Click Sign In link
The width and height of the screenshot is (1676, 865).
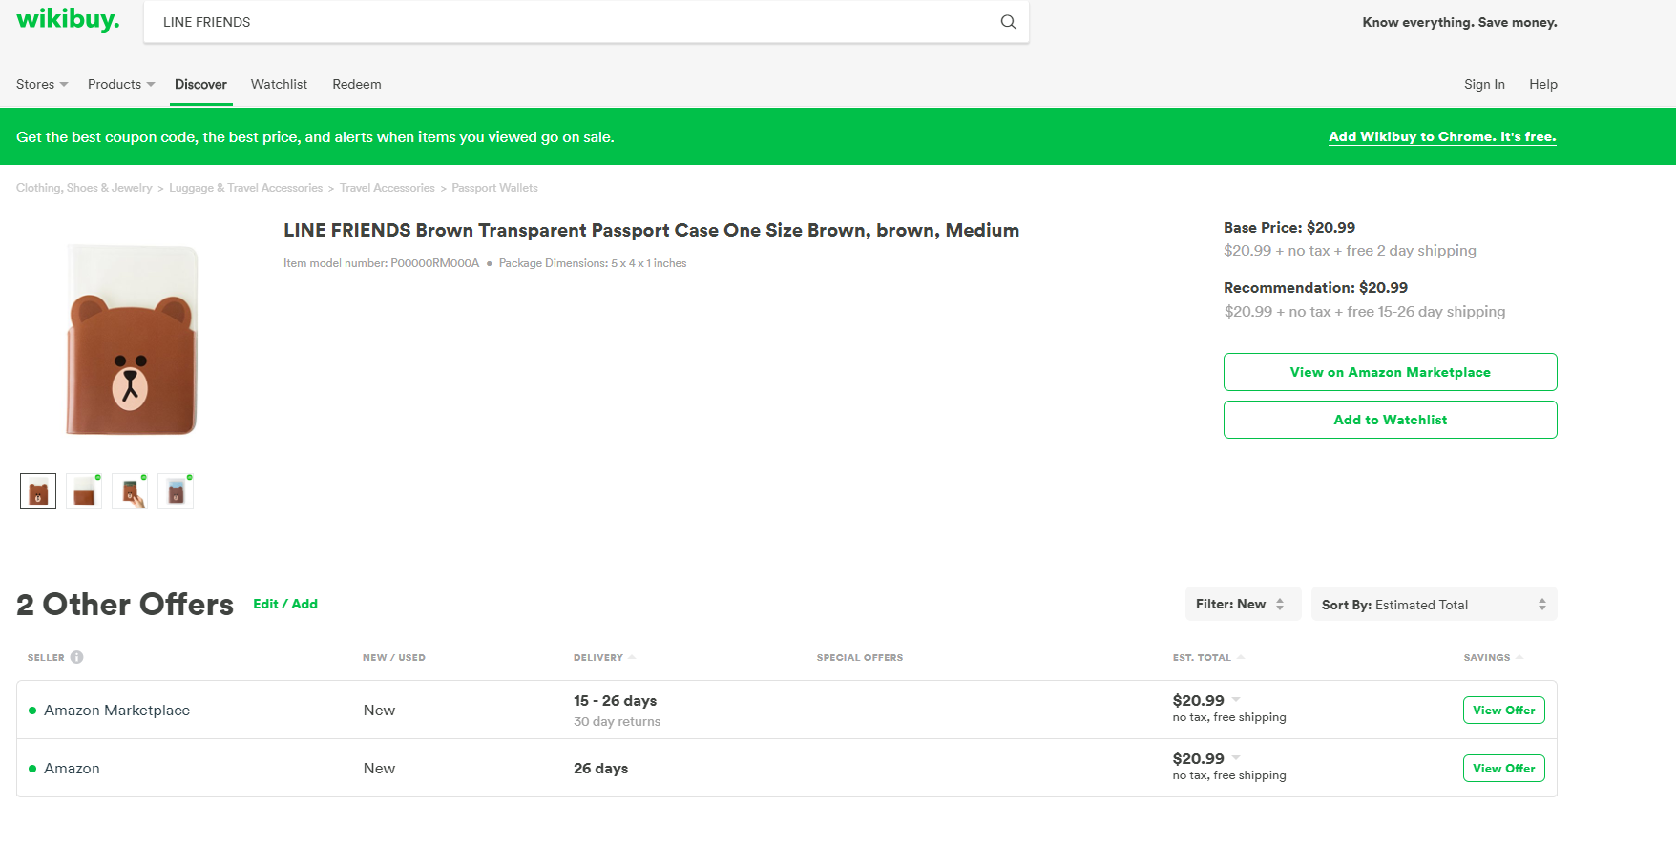[1484, 84]
